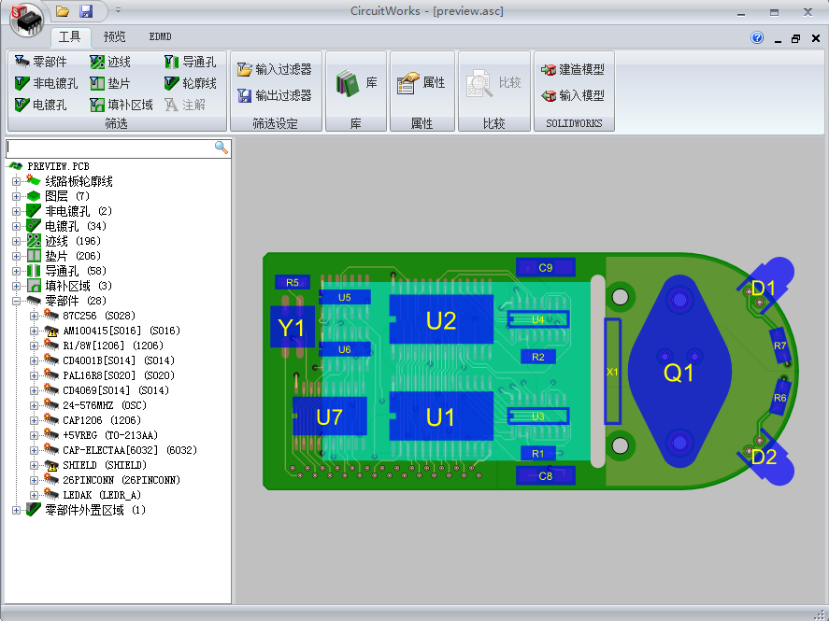Click inside the tree search field
Image resolution: width=829 pixels, height=621 pixels.
coord(107,148)
